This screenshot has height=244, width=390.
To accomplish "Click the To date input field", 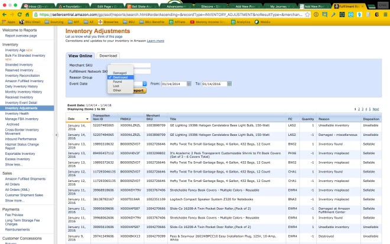I will 214,84.
